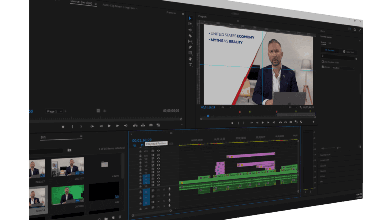This screenshot has height=220, width=392.
Task: Toggle the Local Templates Folder checkbox
Action: 323,62
